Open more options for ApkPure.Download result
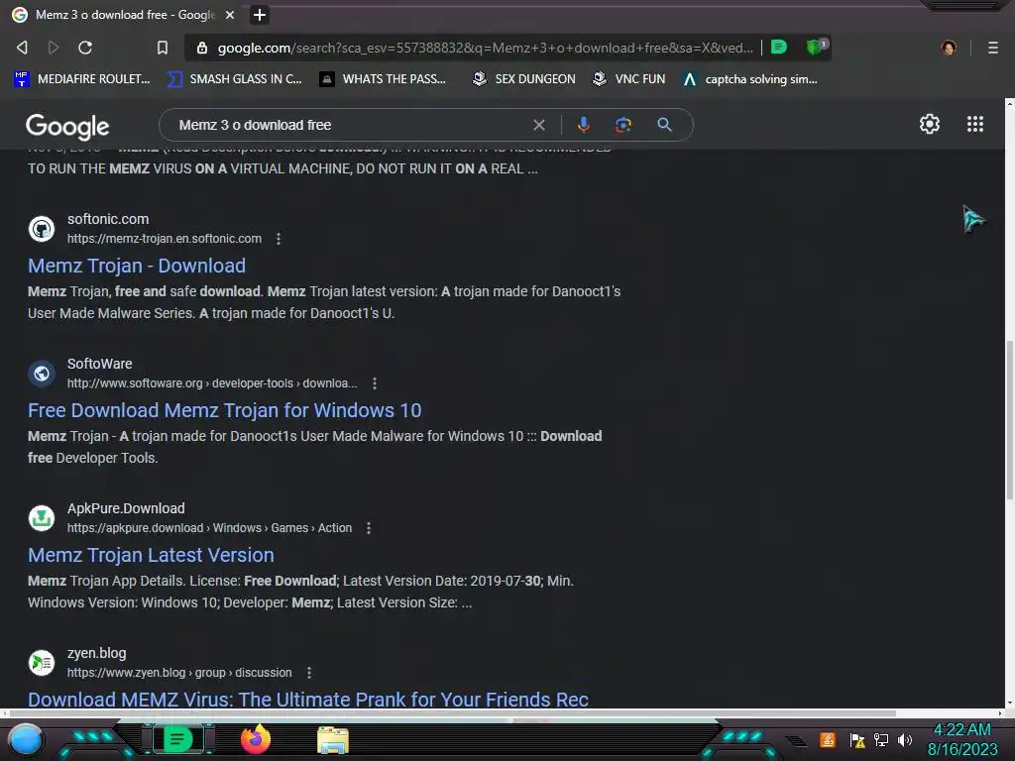Screen dimensions: 1015x761 click(x=369, y=528)
